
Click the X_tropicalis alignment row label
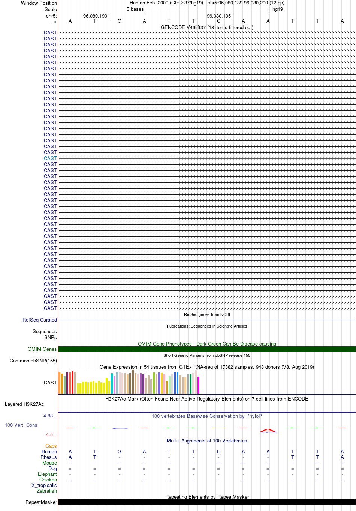[x=44, y=485]
